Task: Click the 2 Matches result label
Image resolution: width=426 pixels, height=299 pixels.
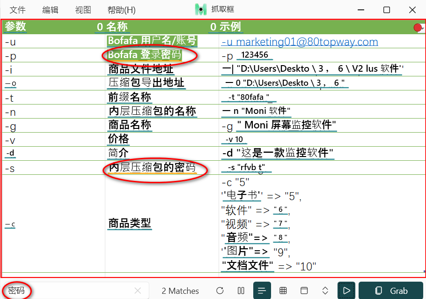Action: 180,291
